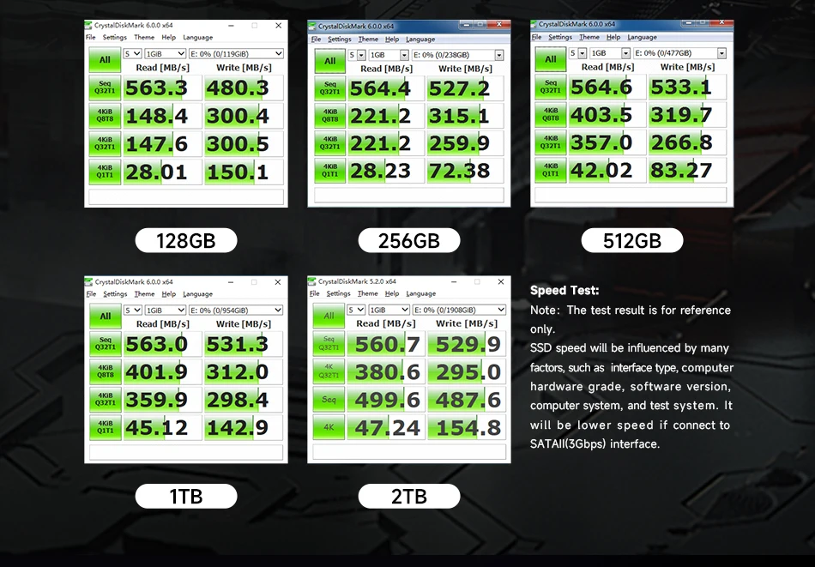Open Theme menu in the 238GiB window

click(368, 39)
